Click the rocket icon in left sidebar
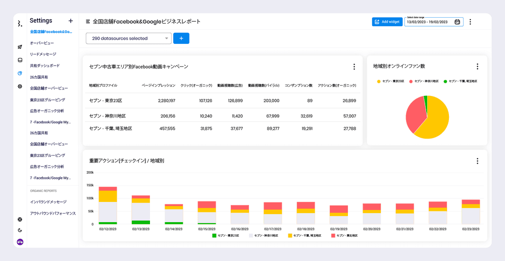This screenshot has height=261, width=505. 20,47
